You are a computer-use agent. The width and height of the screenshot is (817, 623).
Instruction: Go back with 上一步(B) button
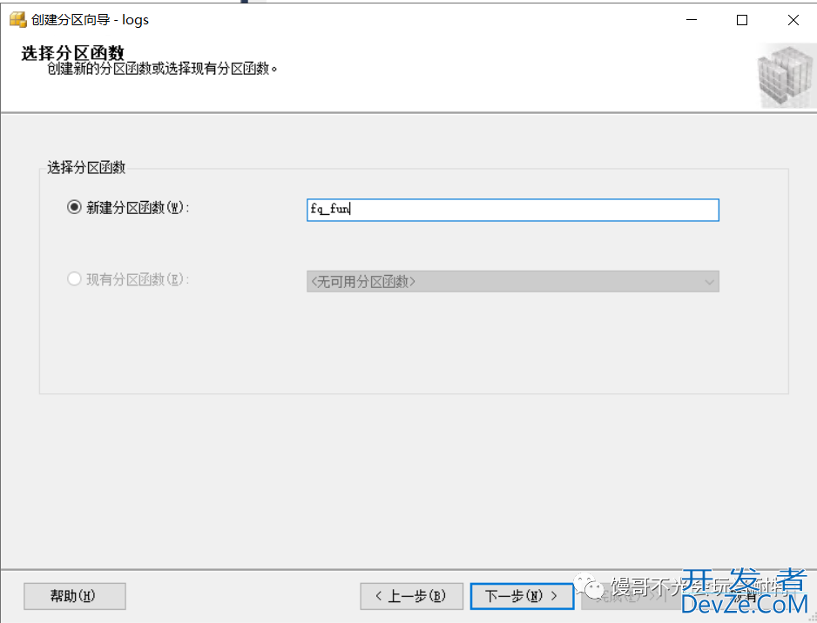tap(412, 596)
